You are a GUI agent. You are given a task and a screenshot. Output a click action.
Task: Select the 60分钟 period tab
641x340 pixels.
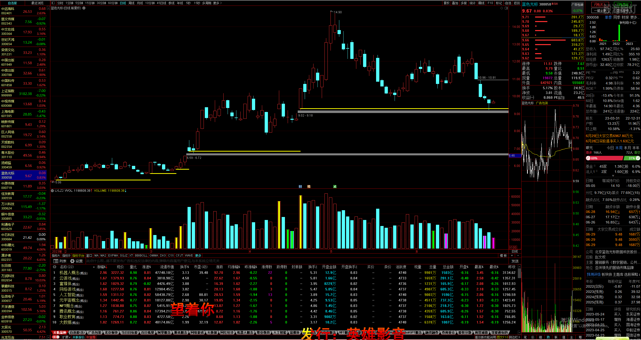[x=113, y=3]
